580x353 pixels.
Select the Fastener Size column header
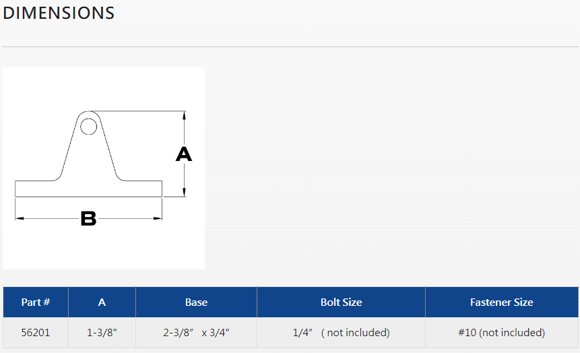click(501, 302)
